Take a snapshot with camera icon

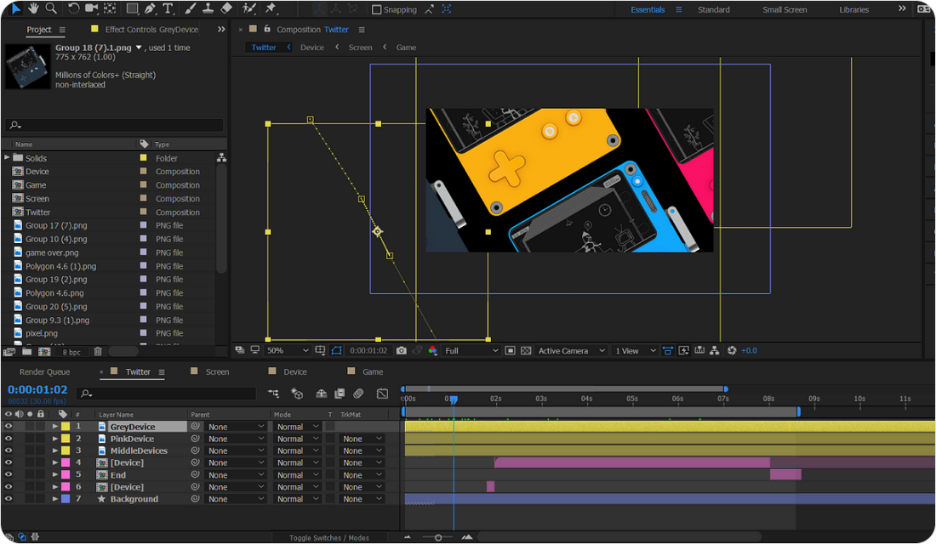point(402,350)
